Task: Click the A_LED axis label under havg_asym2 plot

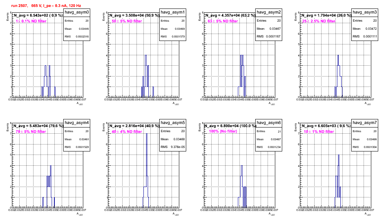Action: click(272, 104)
